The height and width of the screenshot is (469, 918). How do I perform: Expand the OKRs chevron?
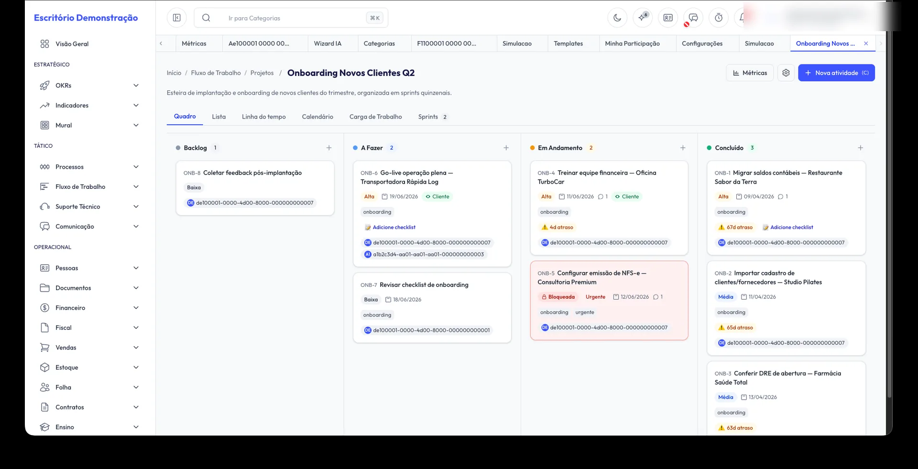136,86
